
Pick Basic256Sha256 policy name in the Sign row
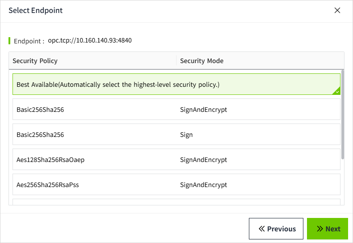pyautogui.click(x=40, y=134)
